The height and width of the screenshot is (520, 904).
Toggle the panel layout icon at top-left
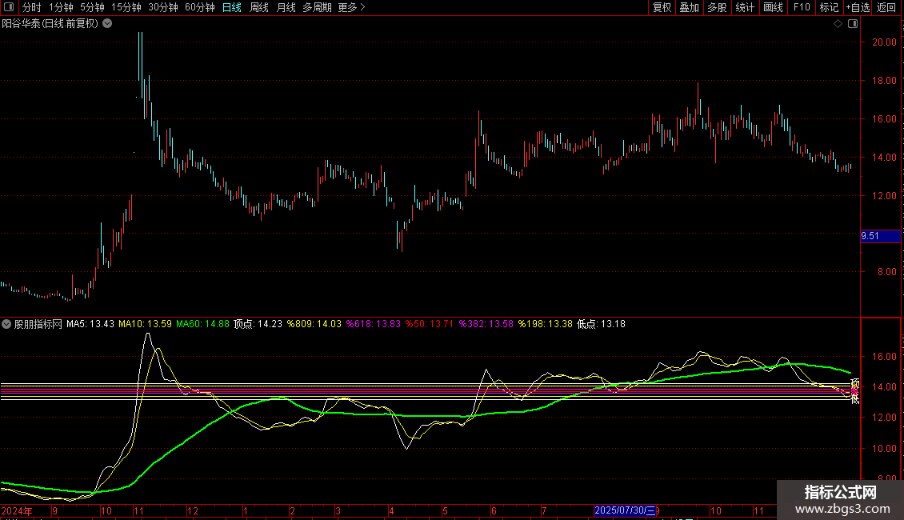[x=9, y=7]
